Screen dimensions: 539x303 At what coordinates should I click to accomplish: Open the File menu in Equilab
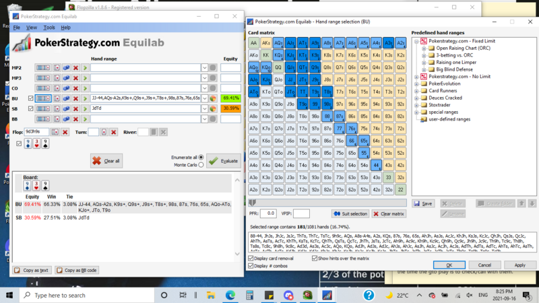coord(16,28)
